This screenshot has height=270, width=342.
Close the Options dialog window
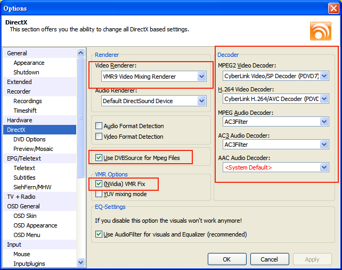333,9
